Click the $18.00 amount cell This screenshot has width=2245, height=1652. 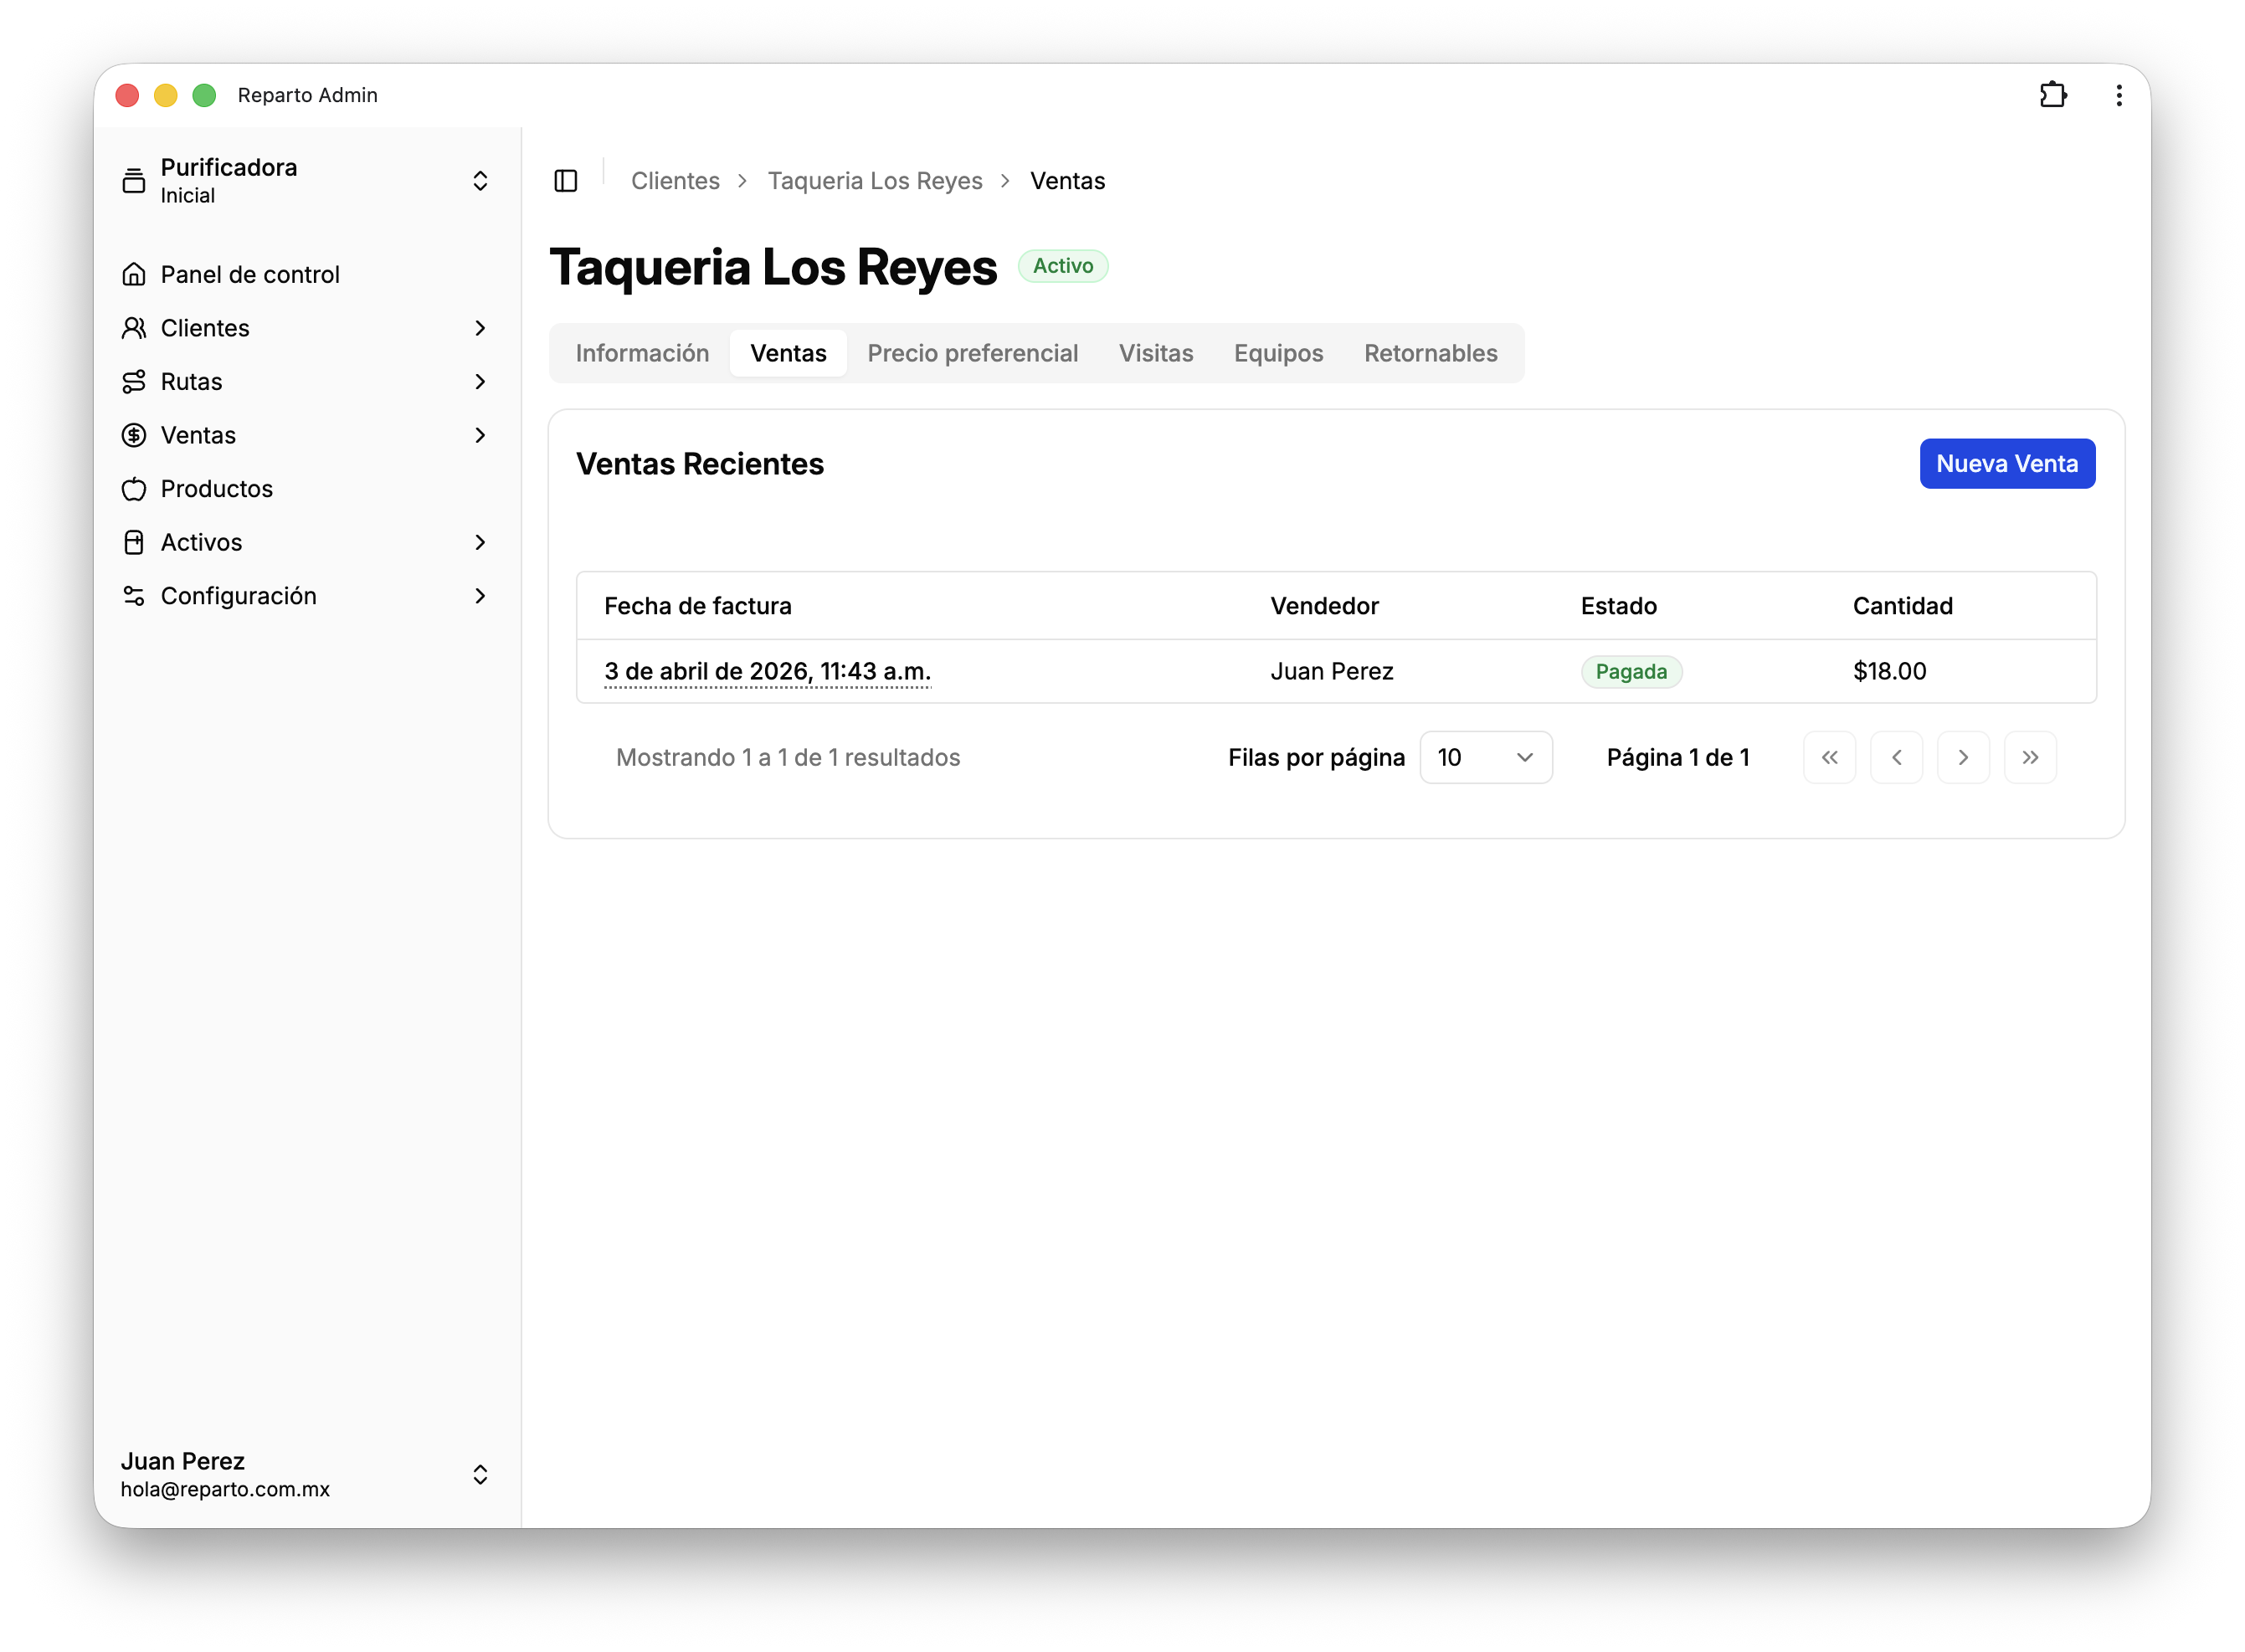point(1889,671)
